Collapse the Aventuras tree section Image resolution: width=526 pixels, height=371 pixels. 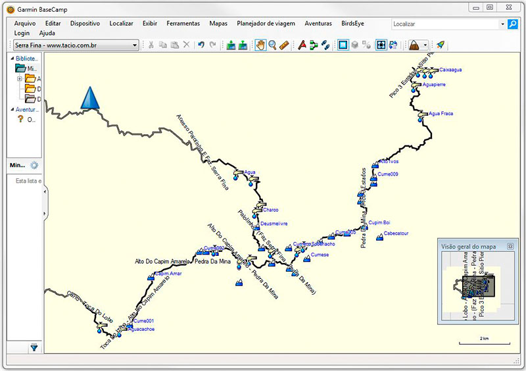coord(12,109)
